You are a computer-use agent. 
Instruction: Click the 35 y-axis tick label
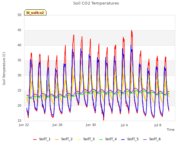tap(19, 60)
